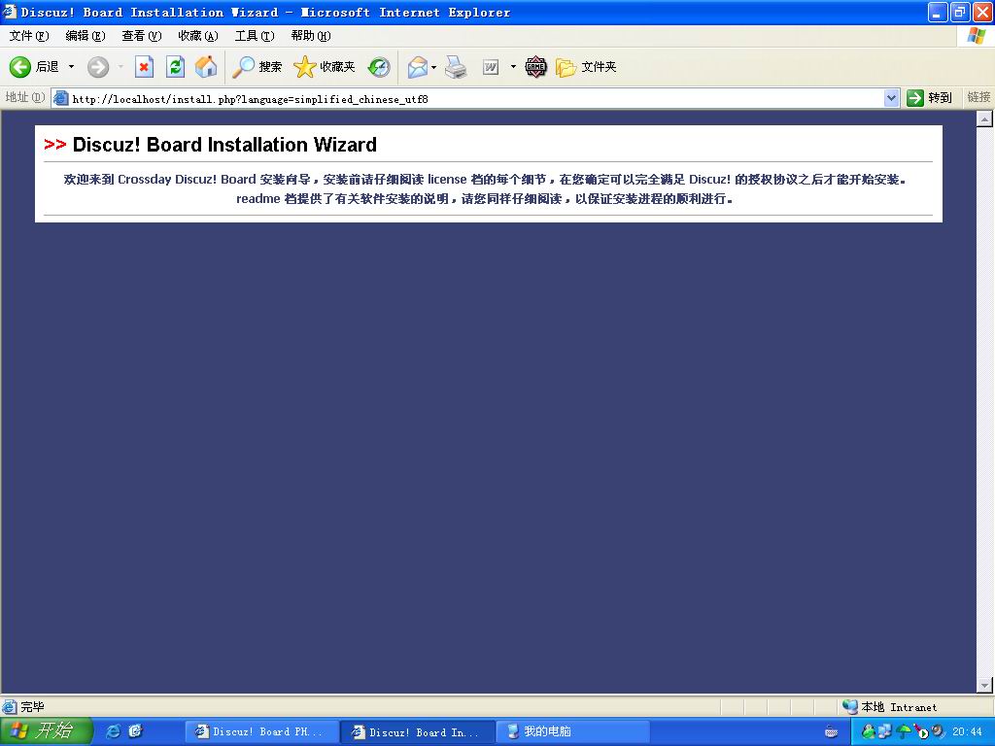Open the History clock icon
This screenshot has width=995, height=746.
click(379, 67)
